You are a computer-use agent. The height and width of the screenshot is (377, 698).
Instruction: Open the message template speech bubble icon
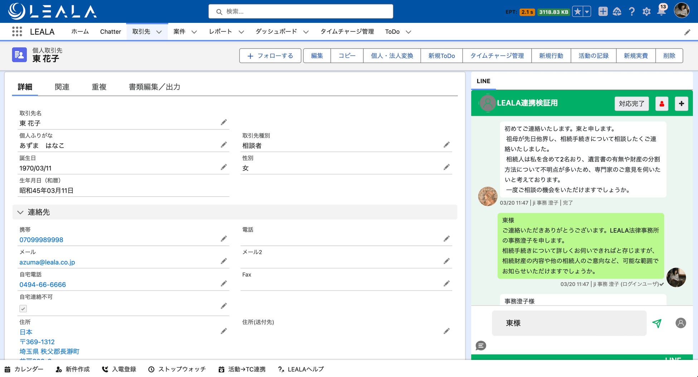coord(481,346)
